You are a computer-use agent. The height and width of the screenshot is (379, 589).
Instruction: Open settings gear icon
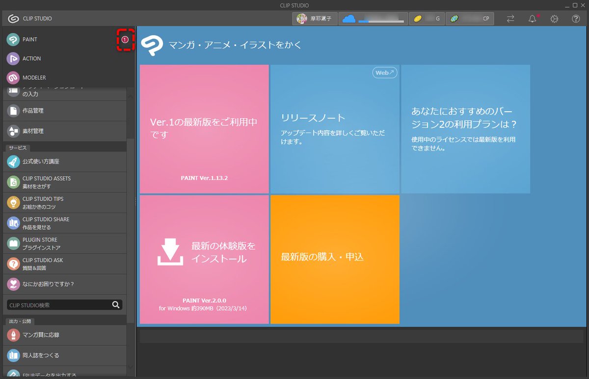coord(554,19)
